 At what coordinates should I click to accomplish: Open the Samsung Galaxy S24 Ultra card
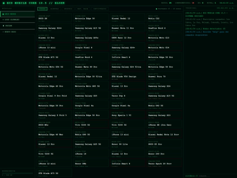[x=127, y=66]
